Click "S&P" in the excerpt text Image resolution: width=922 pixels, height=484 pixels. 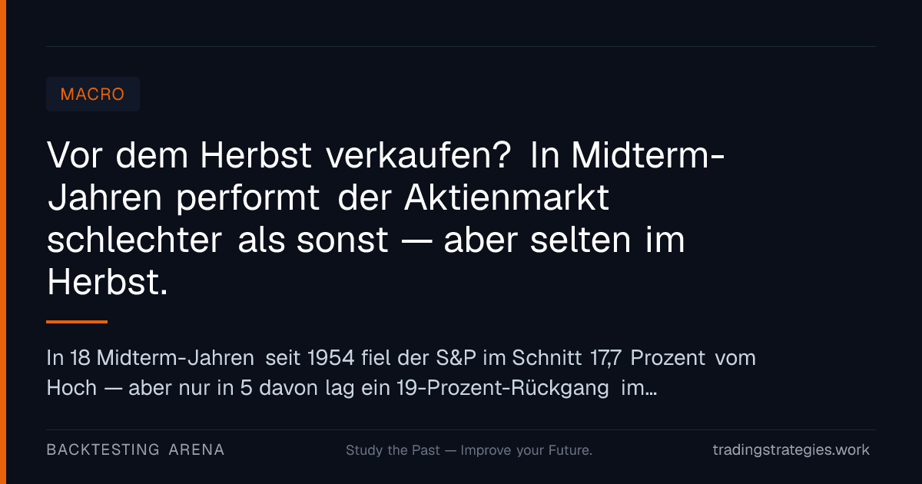[453, 358]
